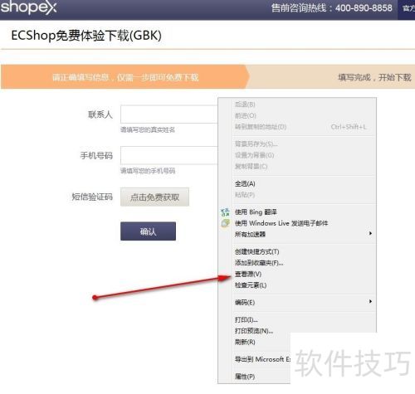Choose 查看源(V) from the context menu
The height and width of the screenshot is (394, 415).
pos(248,274)
